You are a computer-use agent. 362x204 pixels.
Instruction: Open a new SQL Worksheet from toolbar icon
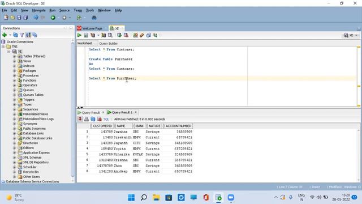point(79,18)
